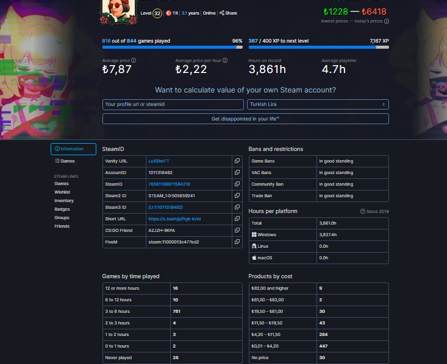This screenshot has height=364, width=447.
Task: Open the Groups Steam link
Action: pos(62,218)
